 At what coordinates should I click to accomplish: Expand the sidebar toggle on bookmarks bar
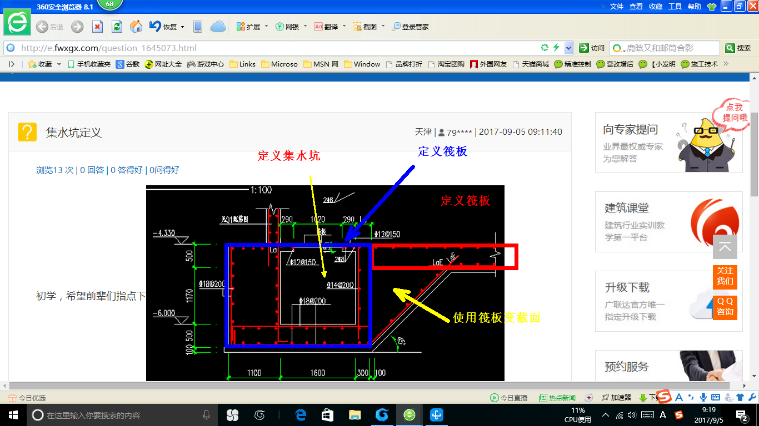tap(11, 64)
